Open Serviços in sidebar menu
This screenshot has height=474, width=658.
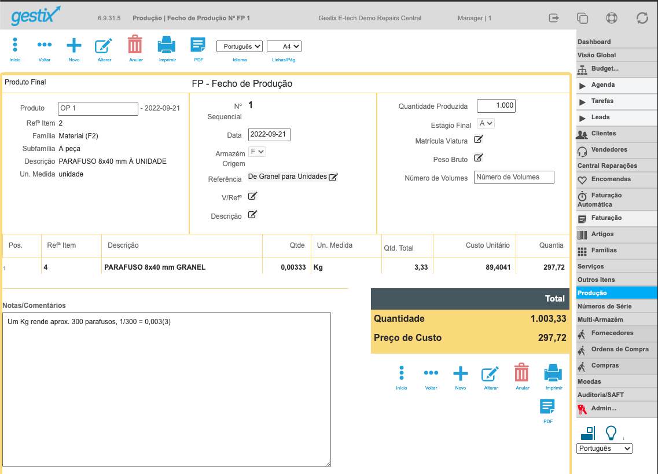tap(617, 267)
